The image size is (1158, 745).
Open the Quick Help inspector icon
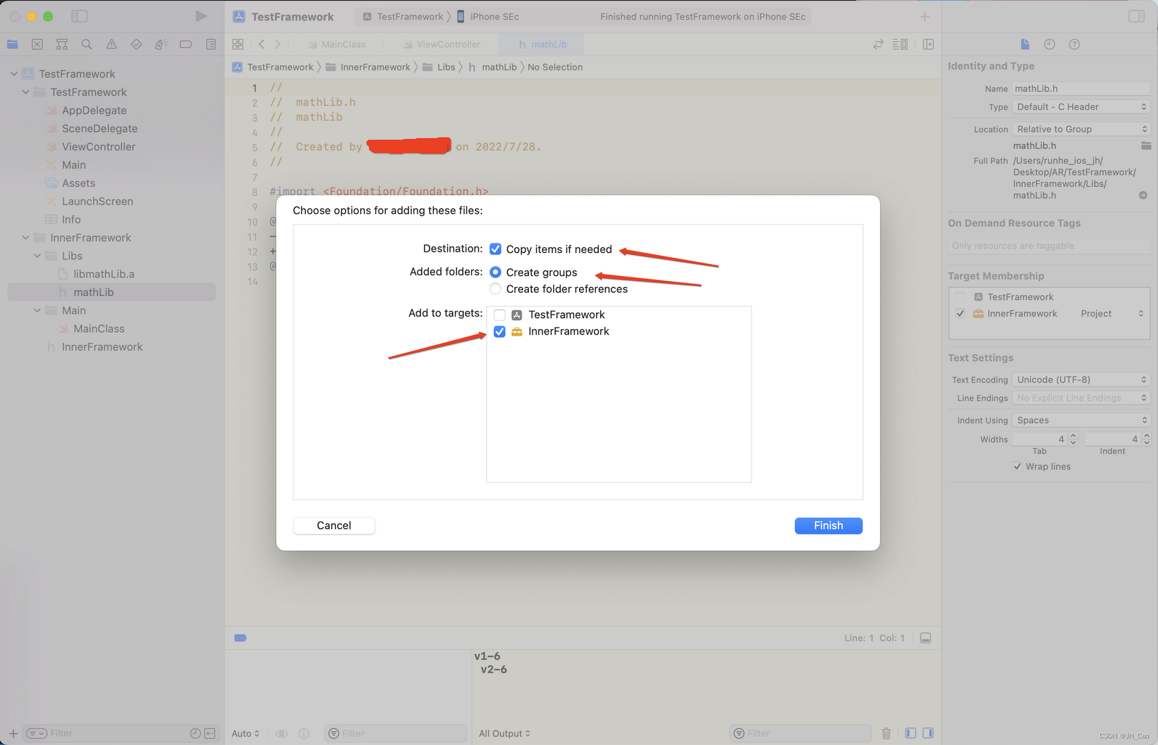(x=1074, y=44)
